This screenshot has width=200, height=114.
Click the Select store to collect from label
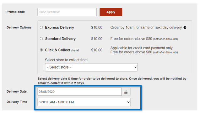[x=66, y=60]
